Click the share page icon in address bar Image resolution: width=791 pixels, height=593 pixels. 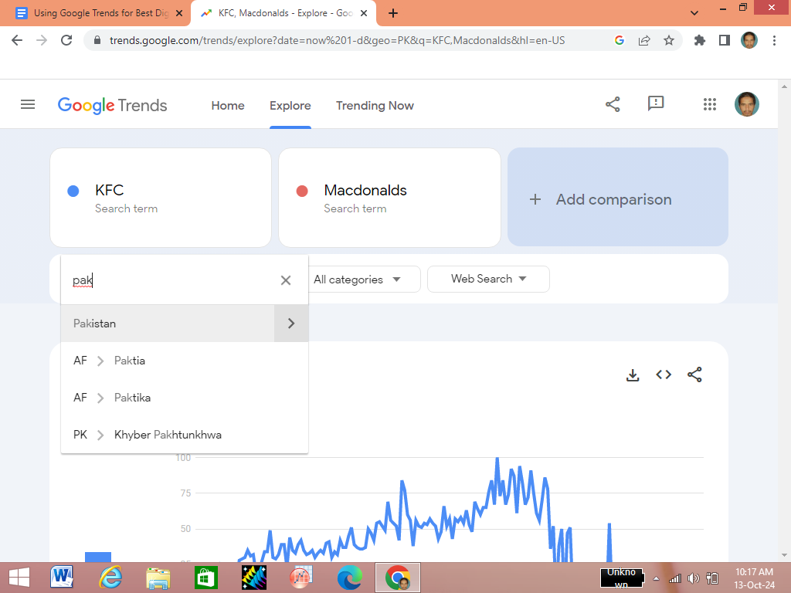tap(644, 40)
